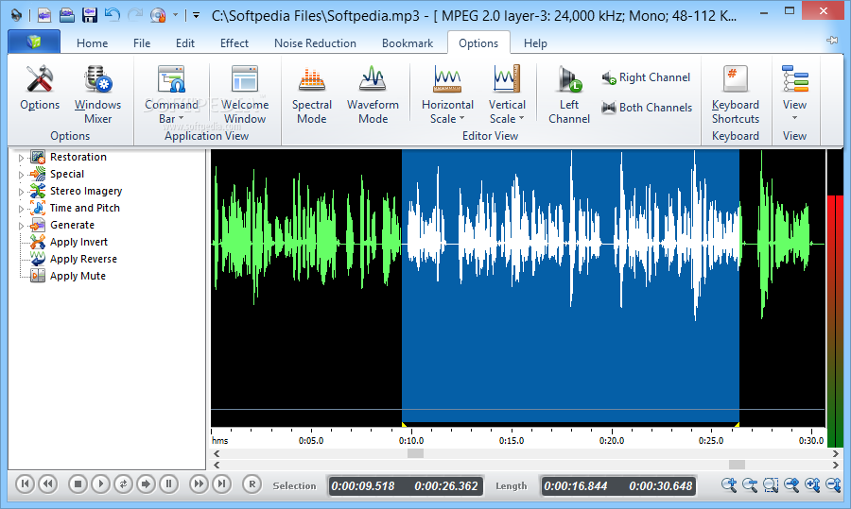851x509 pixels.
Task: Click the zoom out horizontally magnifier
Action: click(x=750, y=484)
